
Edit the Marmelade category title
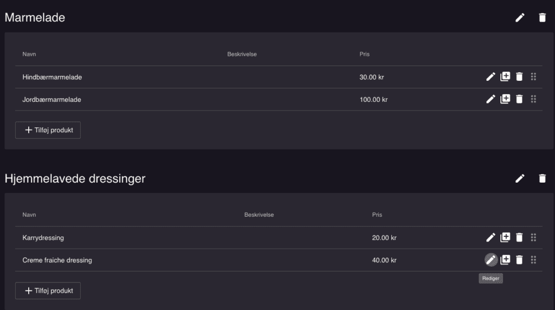pyautogui.click(x=520, y=18)
